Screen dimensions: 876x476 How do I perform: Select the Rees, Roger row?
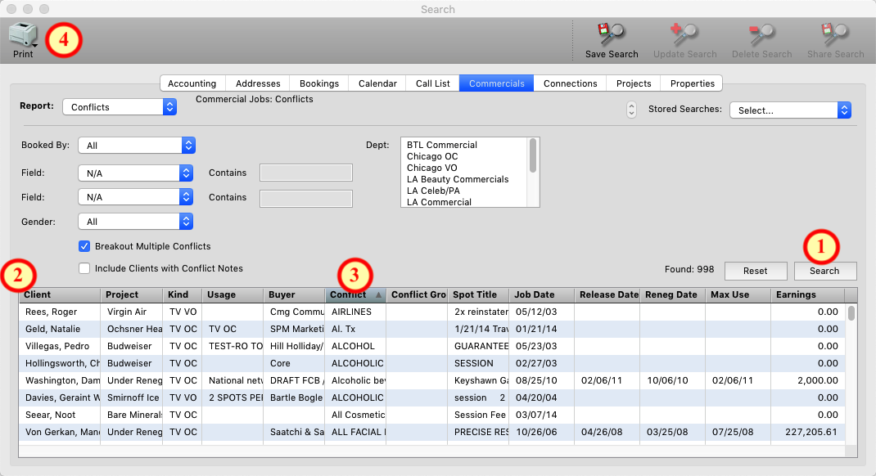(431, 312)
